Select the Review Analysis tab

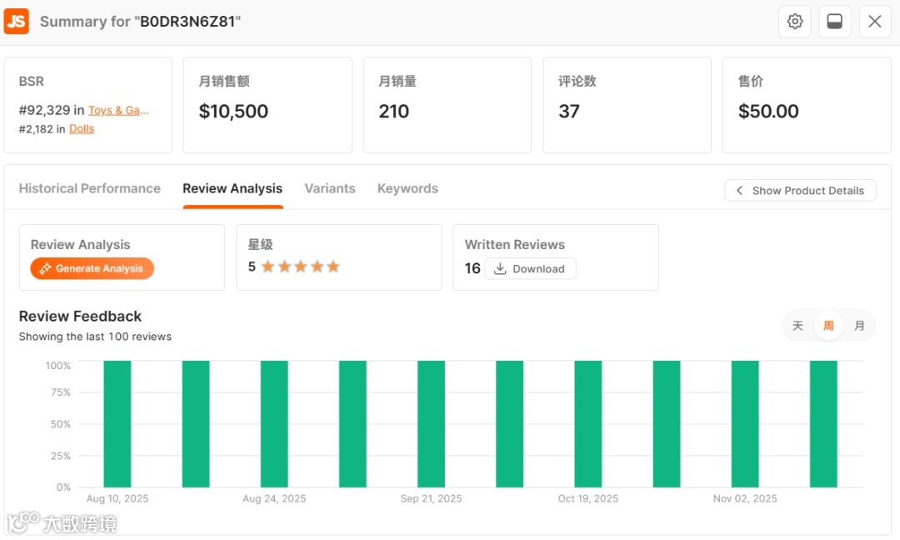coord(232,188)
